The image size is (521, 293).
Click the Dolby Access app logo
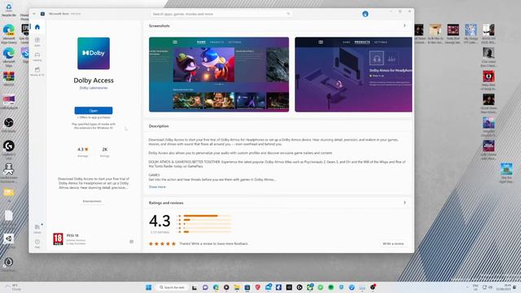coord(94,53)
